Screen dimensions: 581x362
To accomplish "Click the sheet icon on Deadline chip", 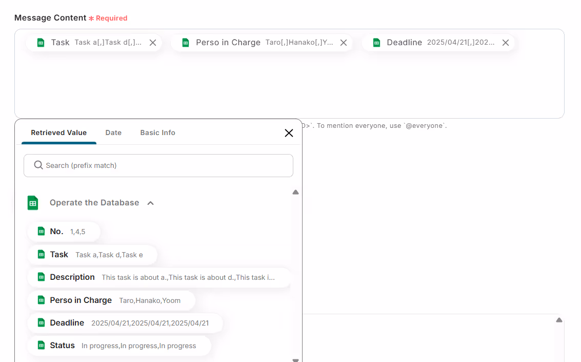I will (376, 43).
